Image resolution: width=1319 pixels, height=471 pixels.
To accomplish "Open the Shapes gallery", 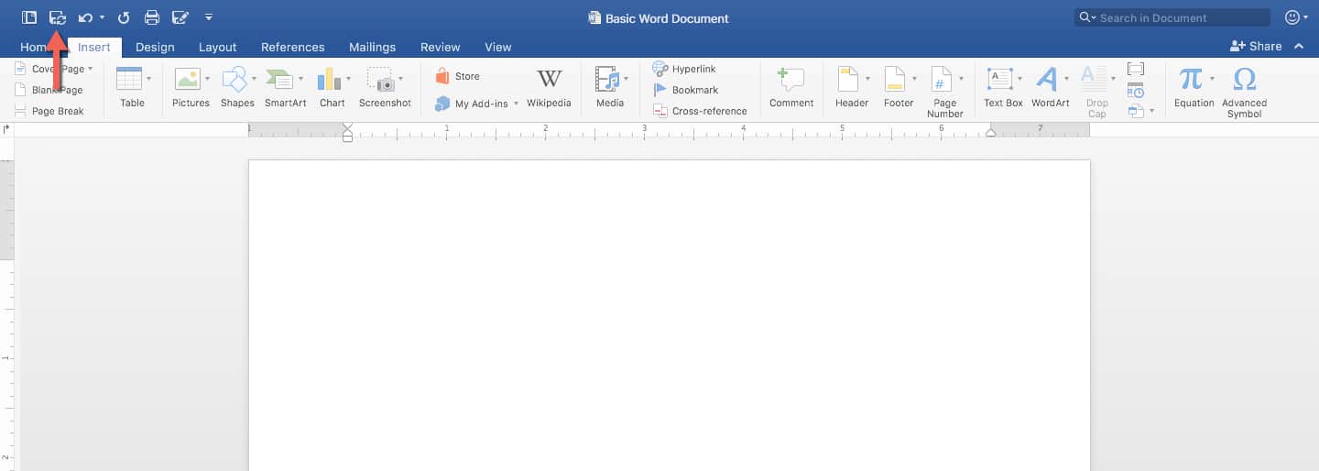I will [x=236, y=88].
